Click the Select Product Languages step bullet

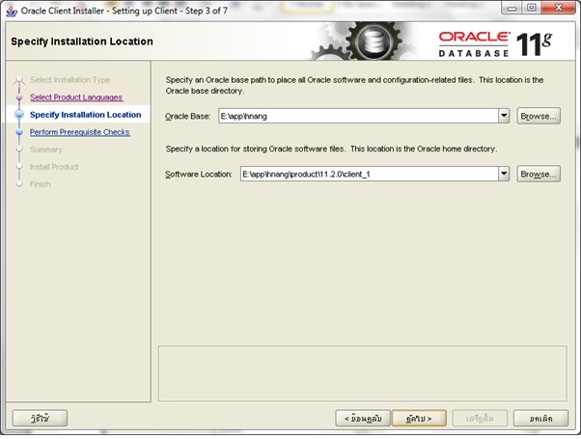coord(19,97)
